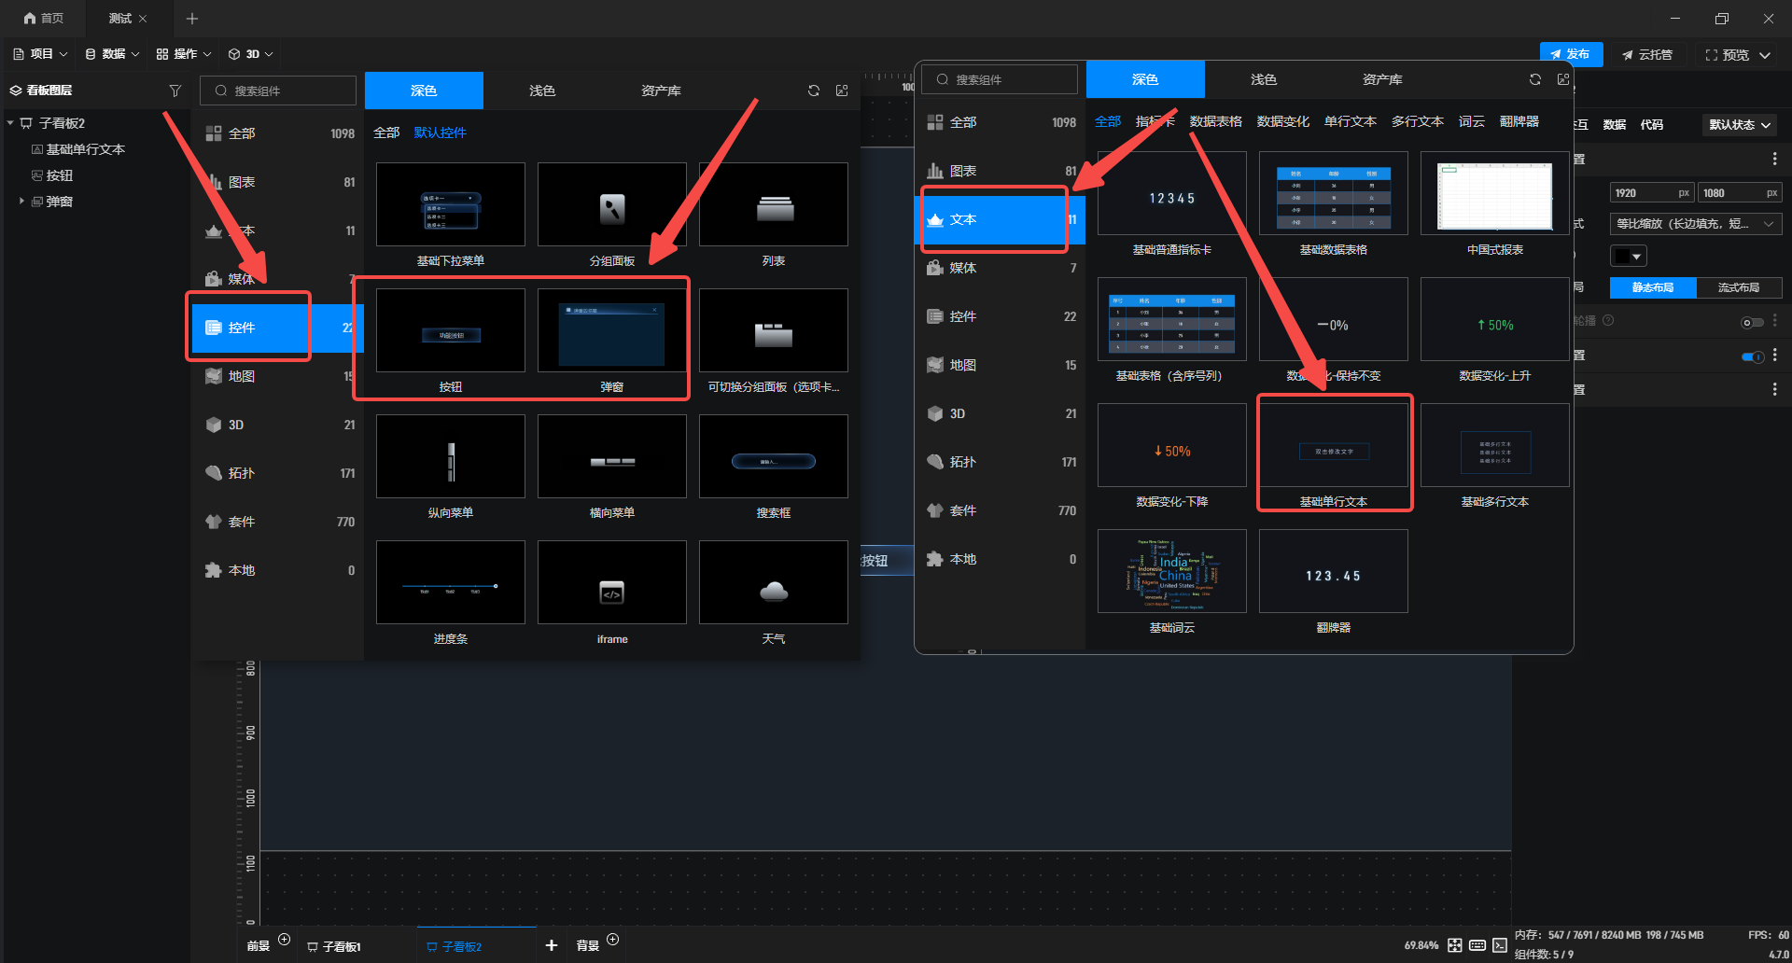The width and height of the screenshot is (1792, 963).
Task: Click the 发布 publish button
Action: 1570,54
